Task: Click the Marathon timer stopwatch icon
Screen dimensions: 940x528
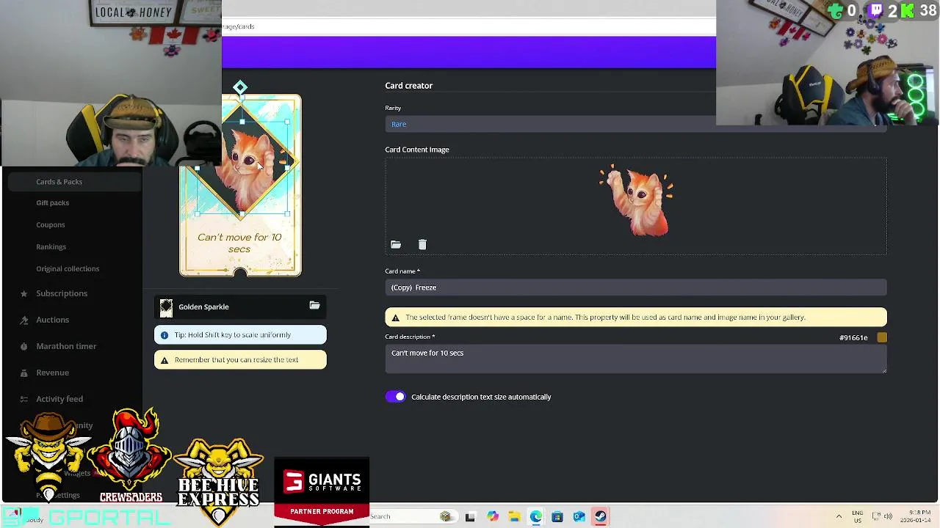Action: [x=24, y=347]
